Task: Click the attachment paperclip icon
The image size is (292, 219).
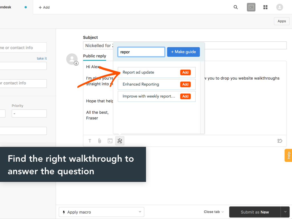Action: pyautogui.click(x=100, y=141)
